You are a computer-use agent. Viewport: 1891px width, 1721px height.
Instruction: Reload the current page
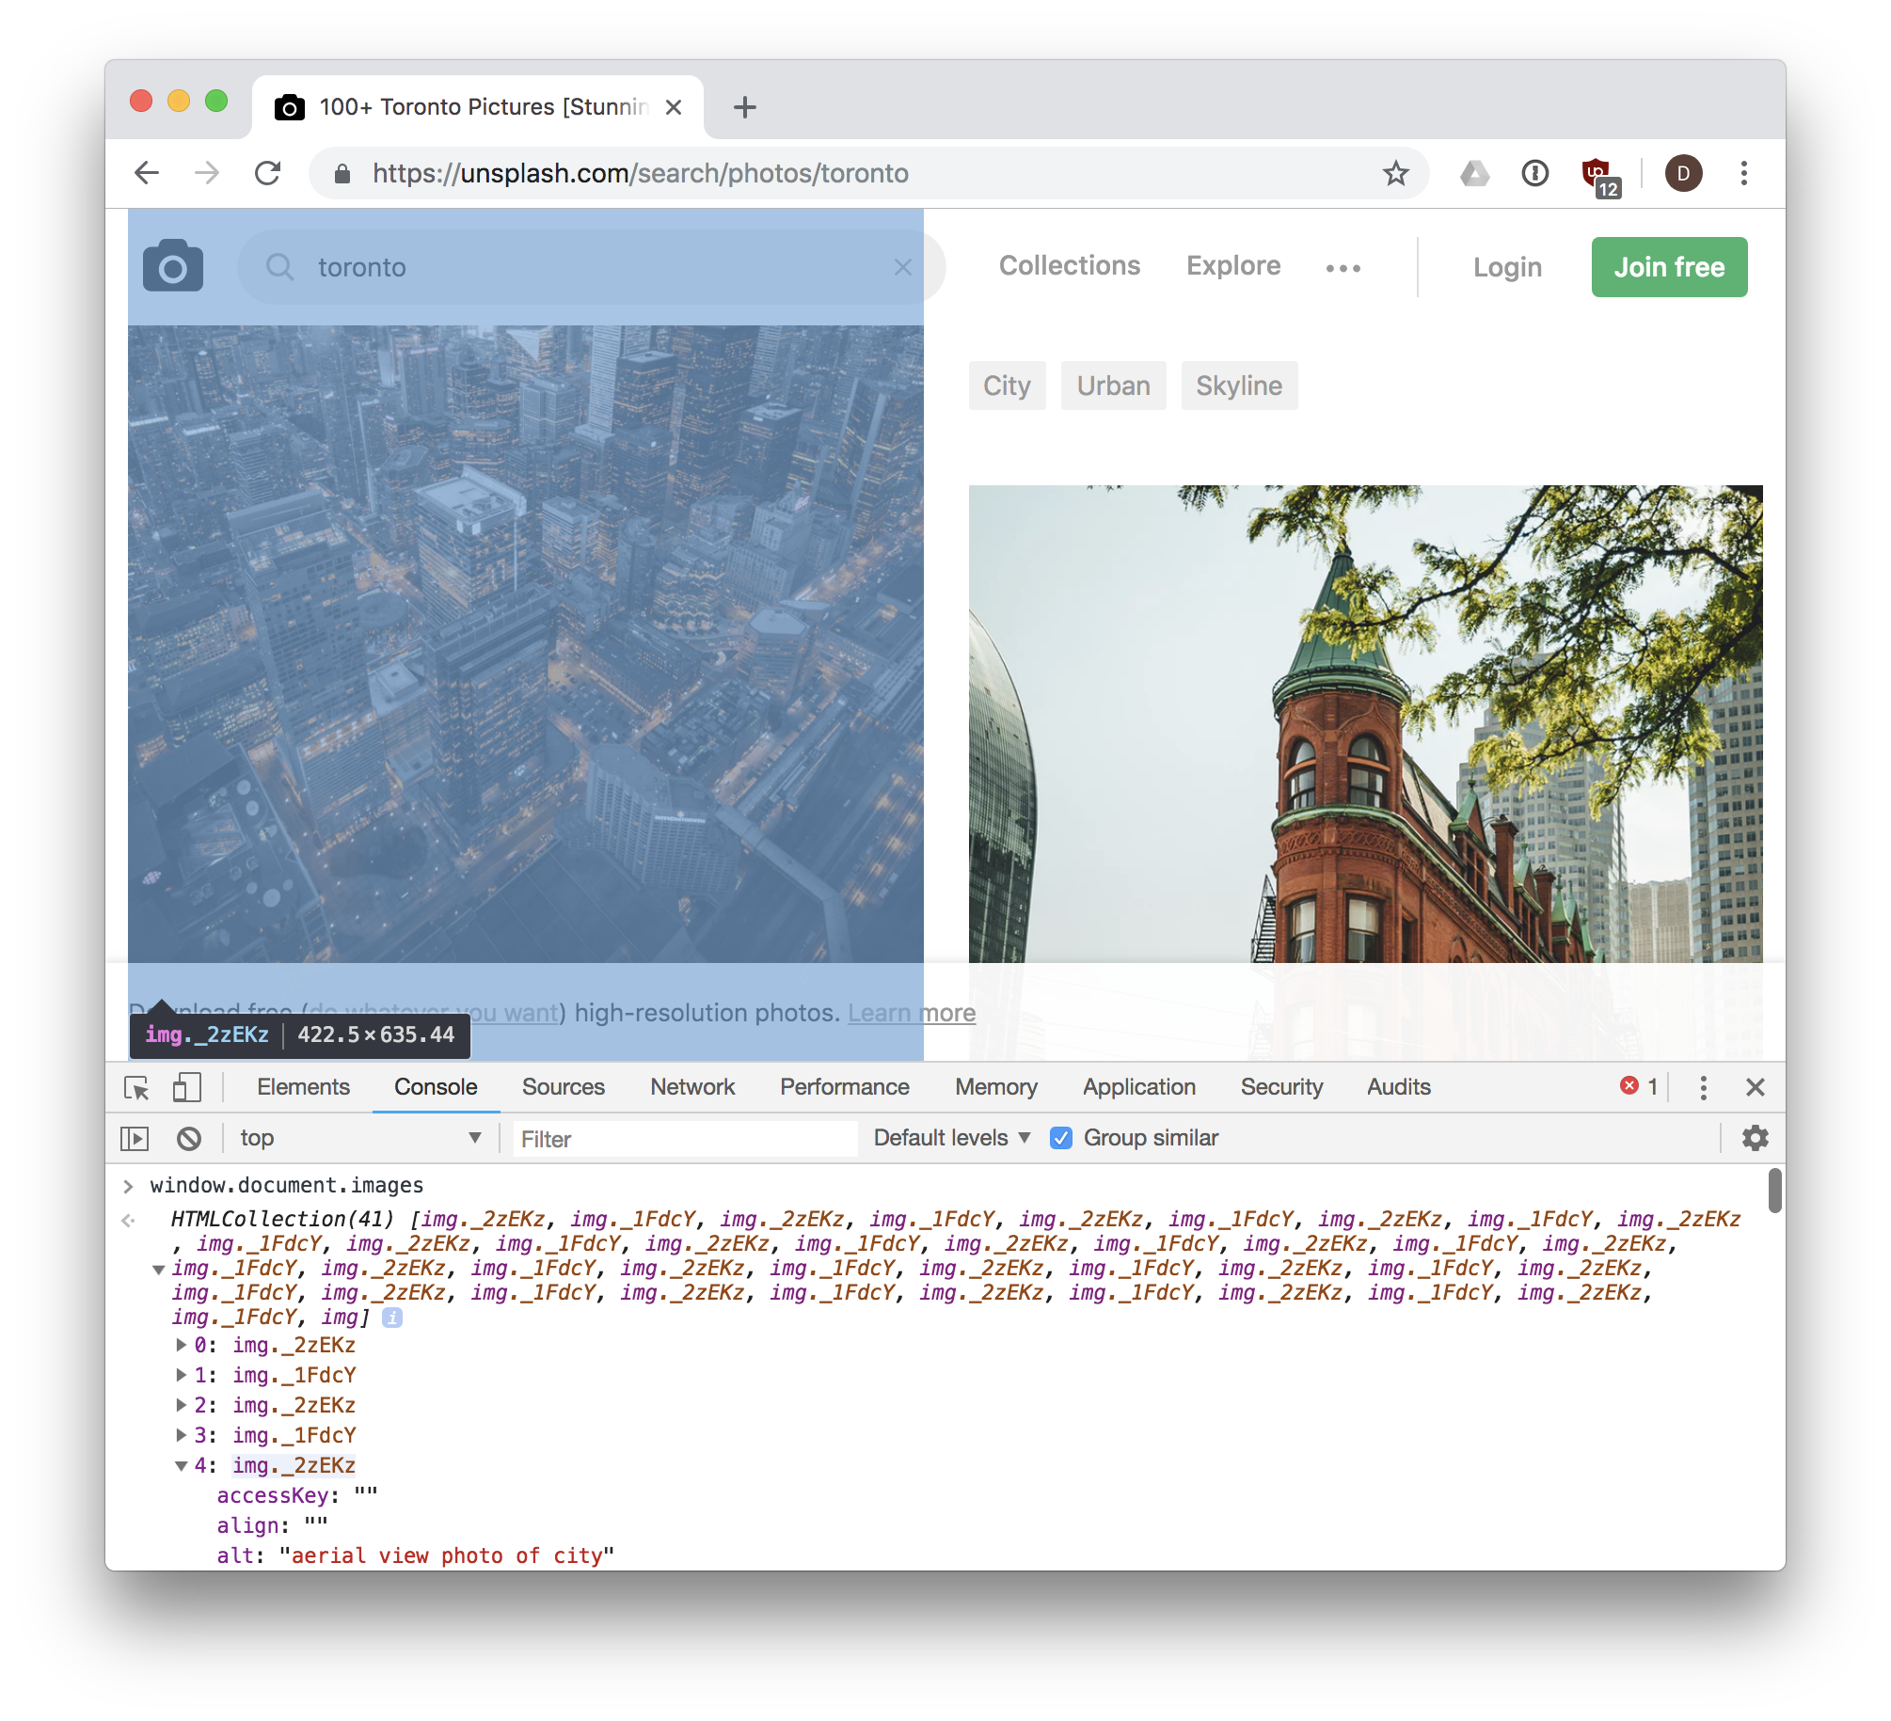269,172
